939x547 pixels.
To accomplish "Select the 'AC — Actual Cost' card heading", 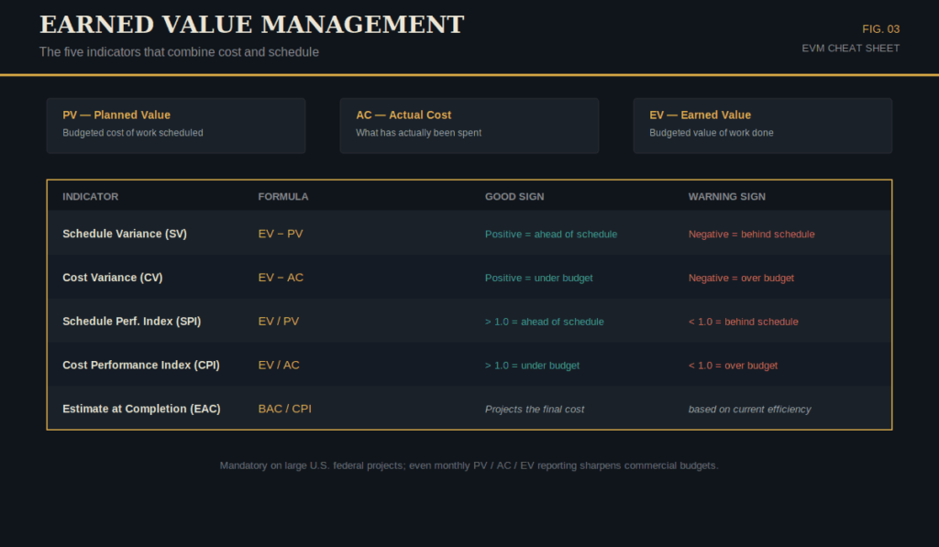I will click(403, 115).
